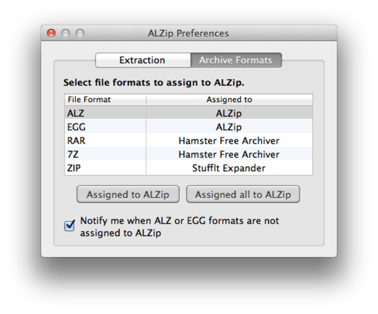This screenshot has height=314, width=378.
Task: Select the RAR file format row
Action: click(76, 141)
